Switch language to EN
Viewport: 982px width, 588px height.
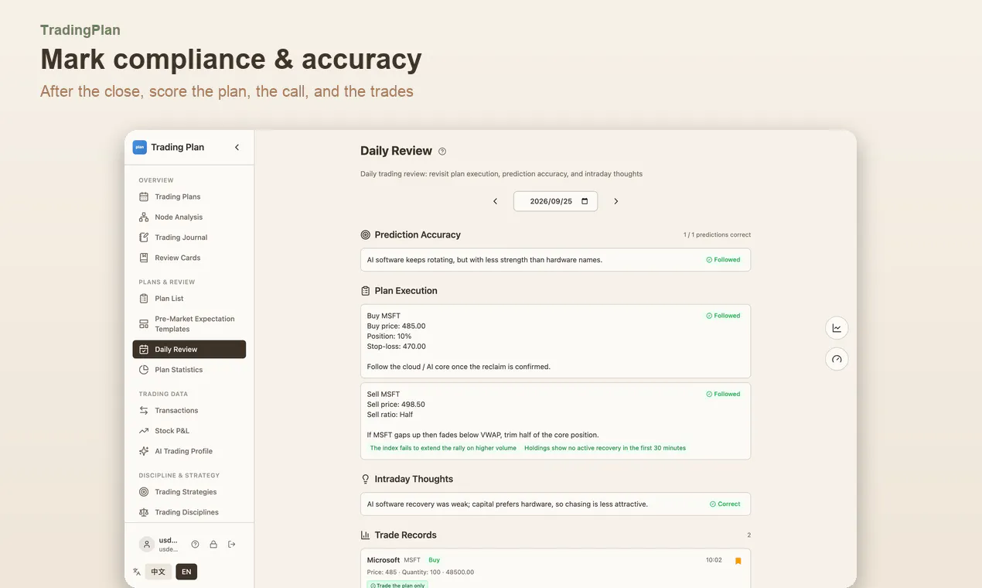click(x=186, y=572)
